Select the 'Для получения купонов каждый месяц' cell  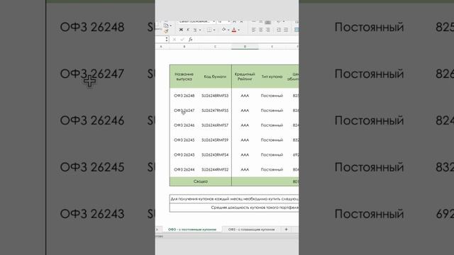point(234,199)
